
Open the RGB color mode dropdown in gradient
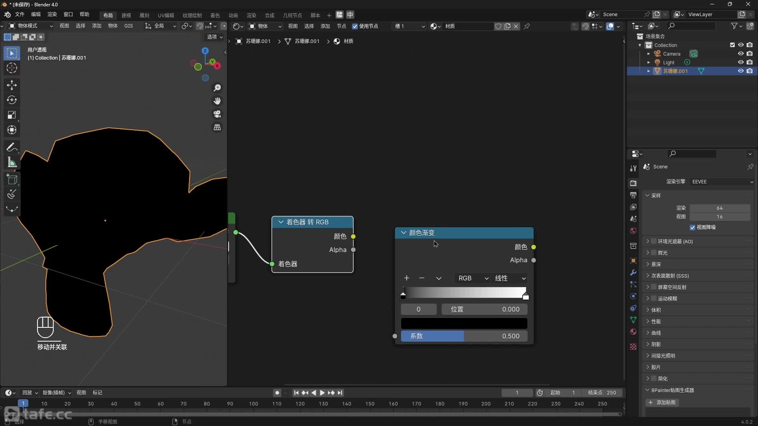click(x=470, y=278)
